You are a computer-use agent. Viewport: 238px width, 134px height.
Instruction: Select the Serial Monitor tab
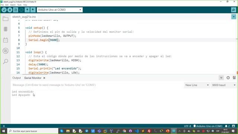(33, 78)
